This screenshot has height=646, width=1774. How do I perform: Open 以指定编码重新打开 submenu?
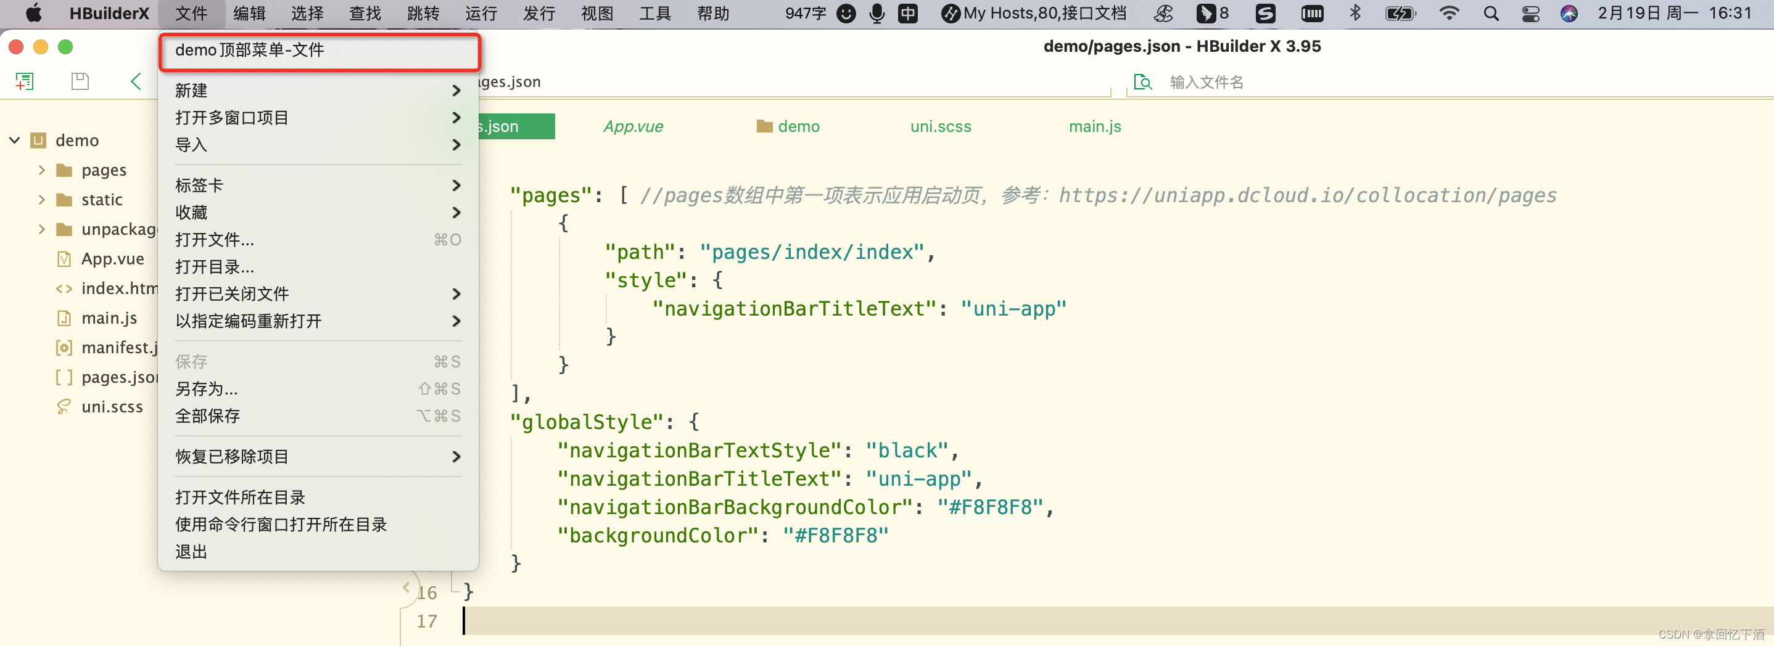point(318,321)
